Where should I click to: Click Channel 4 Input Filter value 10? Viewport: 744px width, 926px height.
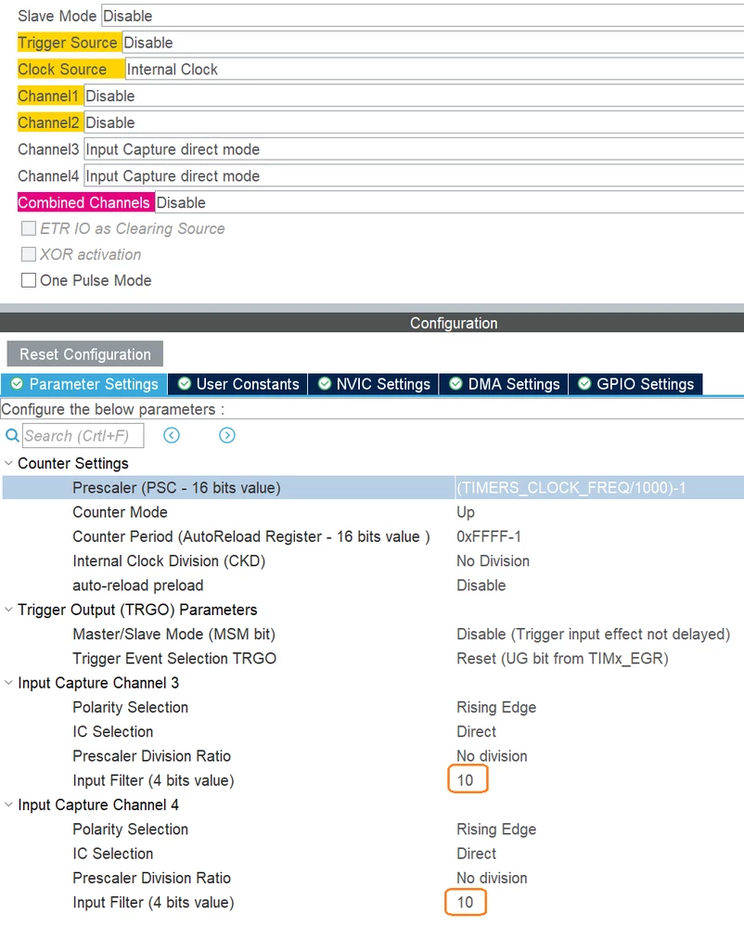point(465,903)
